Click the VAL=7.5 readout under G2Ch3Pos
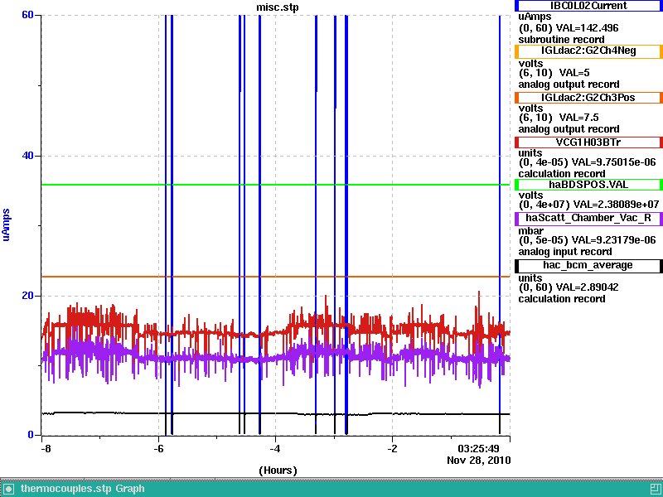Image resolution: width=663 pixels, height=497 pixels. (578, 118)
